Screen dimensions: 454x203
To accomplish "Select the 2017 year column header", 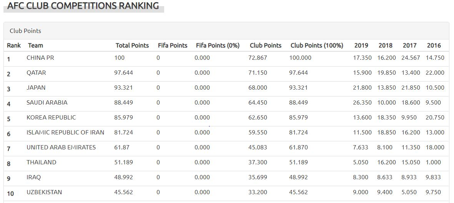I will coord(409,46).
